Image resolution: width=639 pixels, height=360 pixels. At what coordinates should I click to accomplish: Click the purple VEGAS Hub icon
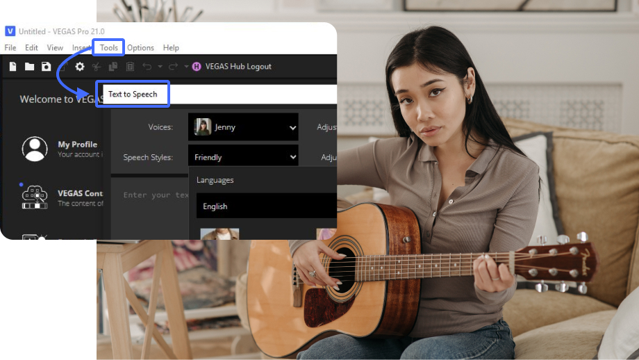coord(197,67)
